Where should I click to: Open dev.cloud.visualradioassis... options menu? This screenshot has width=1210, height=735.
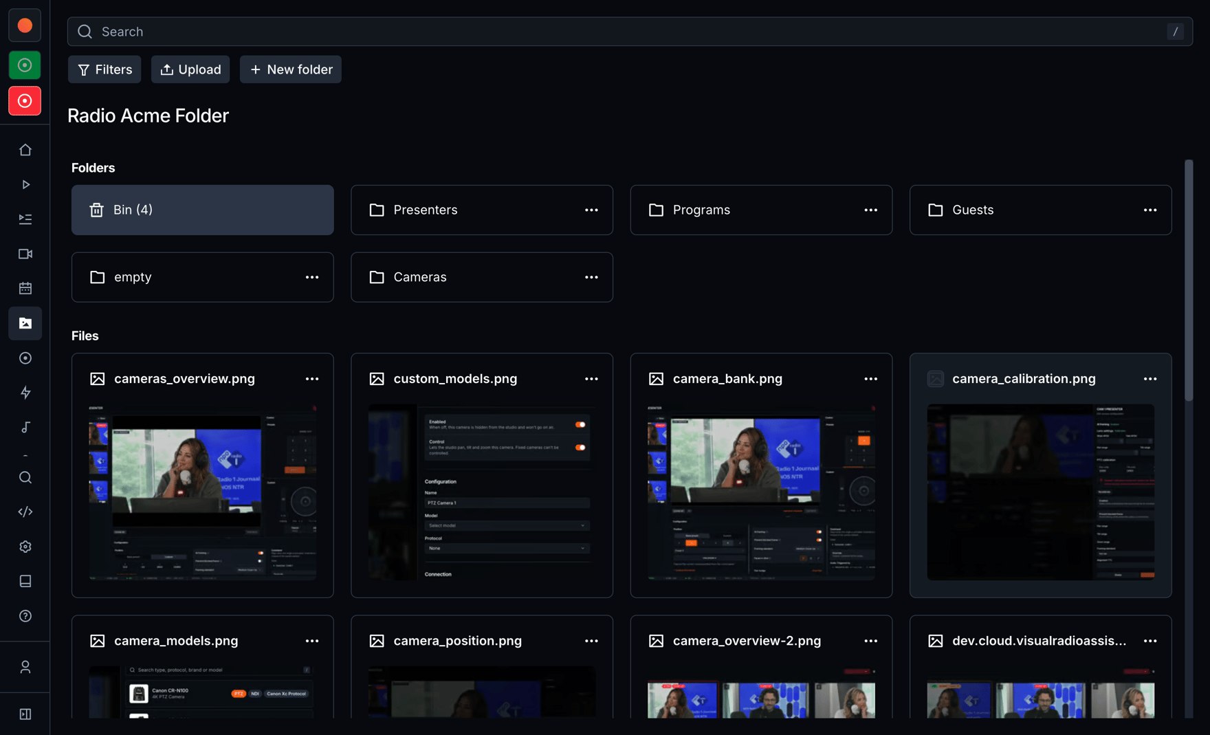[x=1150, y=641]
